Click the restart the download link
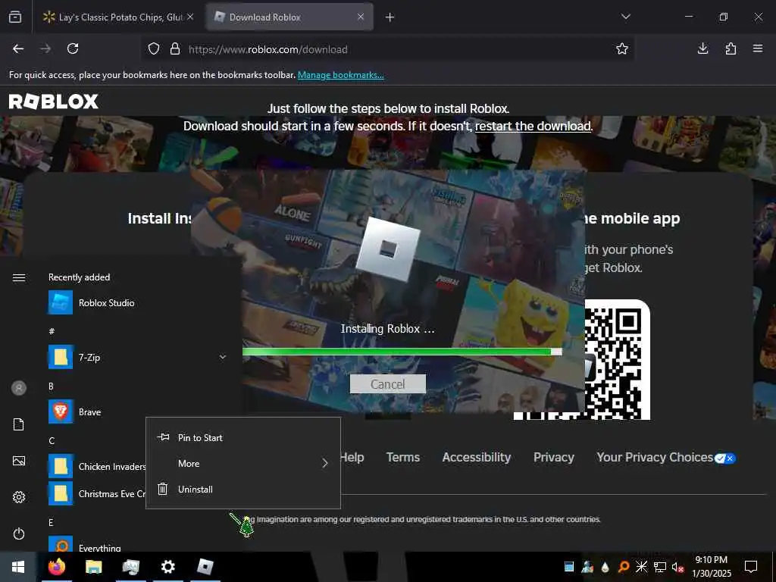The width and height of the screenshot is (776, 582). pos(533,126)
